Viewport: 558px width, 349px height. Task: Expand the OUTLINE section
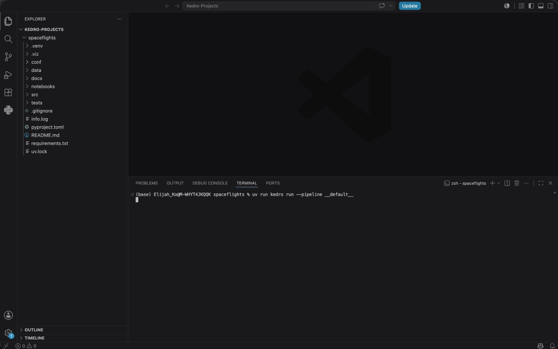(x=72, y=330)
